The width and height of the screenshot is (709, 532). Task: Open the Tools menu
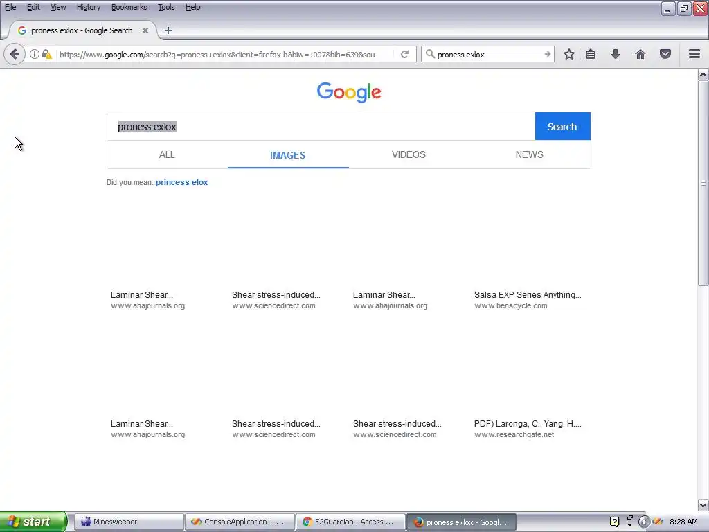click(x=166, y=7)
